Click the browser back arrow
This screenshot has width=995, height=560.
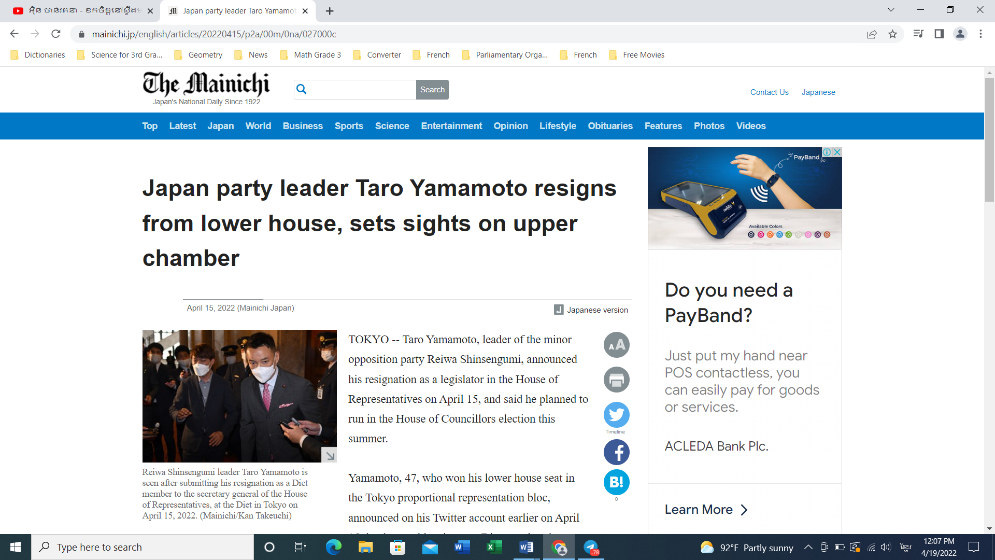pyautogui.click(x=14, y=34)
